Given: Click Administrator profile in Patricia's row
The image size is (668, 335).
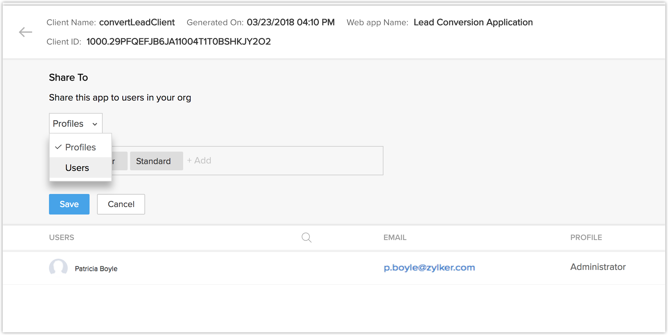Looking at the screenshot, I should tap(598, 267).
